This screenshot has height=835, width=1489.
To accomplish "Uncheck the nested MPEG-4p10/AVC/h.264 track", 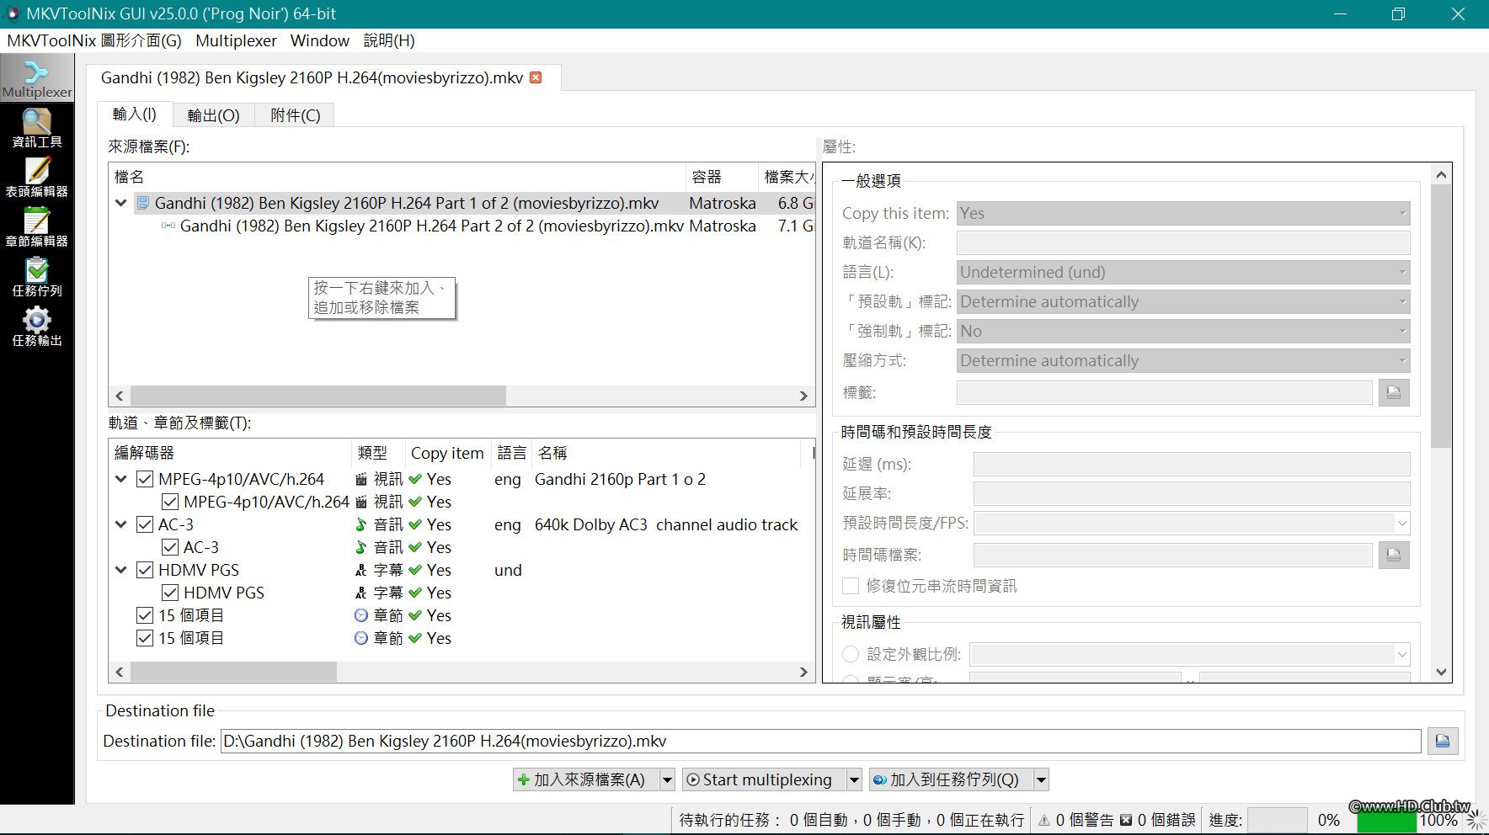I will [170, 502].
